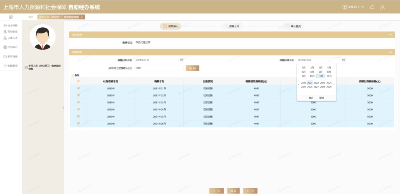Viewport: 400px width, 194px height.
Task: Go to previous years in the date picker
Action: (299, 85)
